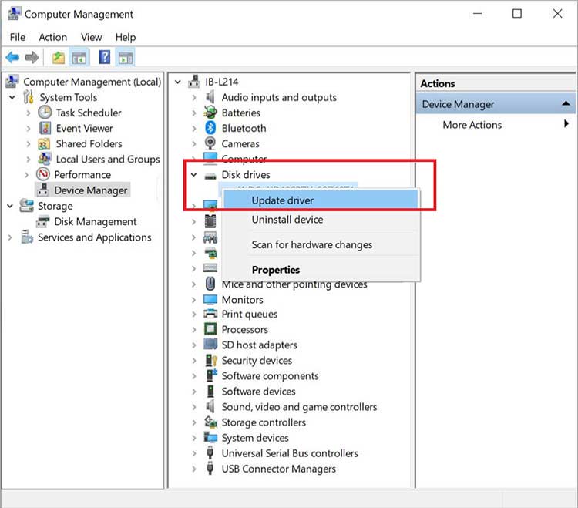Click the Back arrow toolbar icon

point(12,57)
